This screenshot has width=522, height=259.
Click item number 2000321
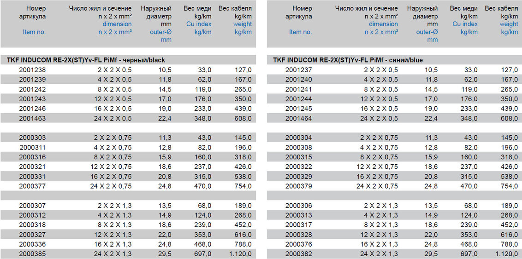tap(32, 167)
